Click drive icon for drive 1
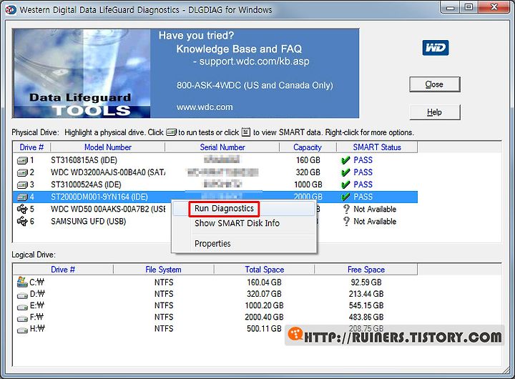This screenshot has height=379, width=515. 22,161
